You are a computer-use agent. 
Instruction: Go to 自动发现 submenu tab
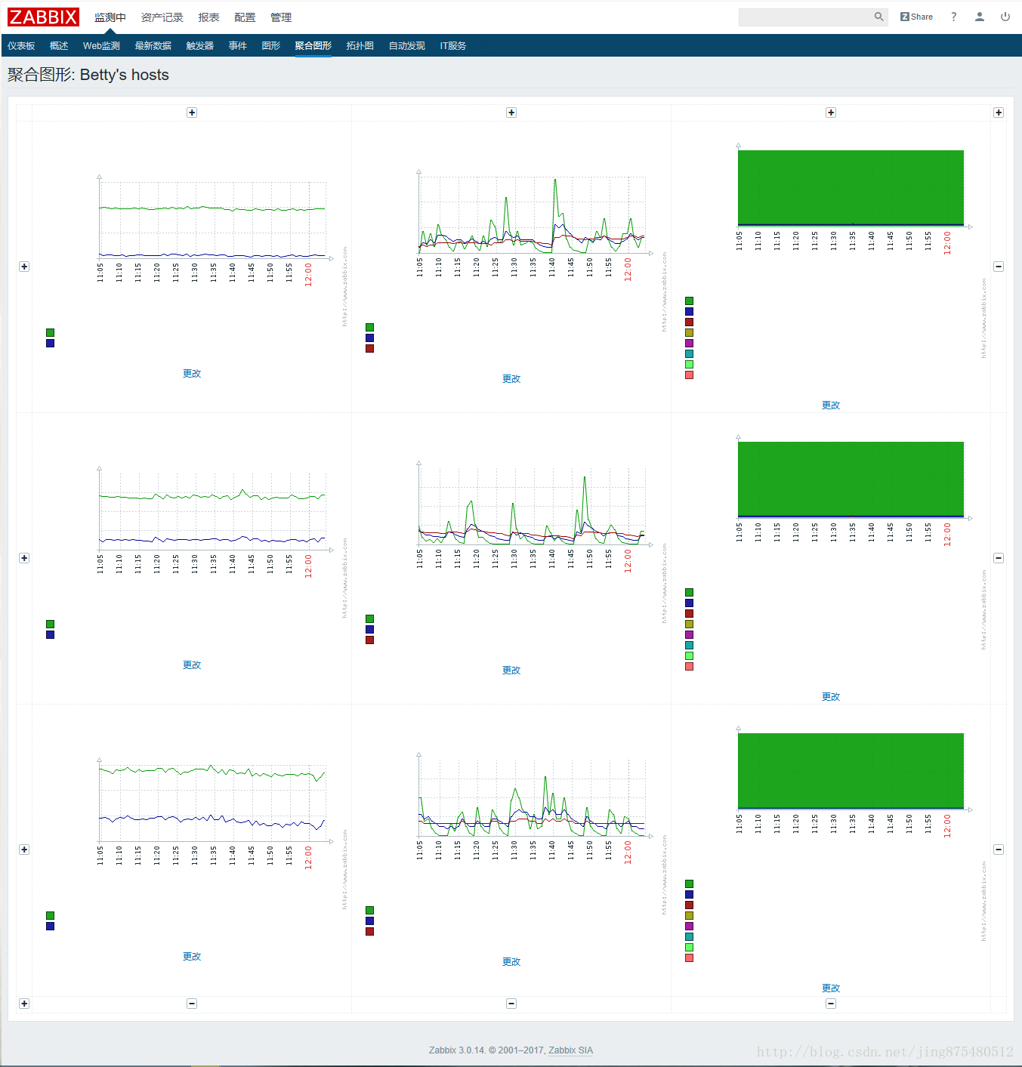[407, 46]
